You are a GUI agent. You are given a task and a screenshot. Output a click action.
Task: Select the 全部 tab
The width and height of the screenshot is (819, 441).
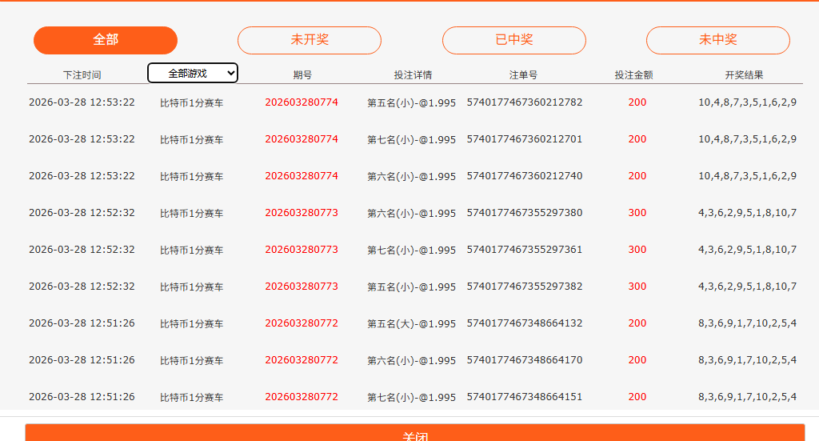point(106,40)
